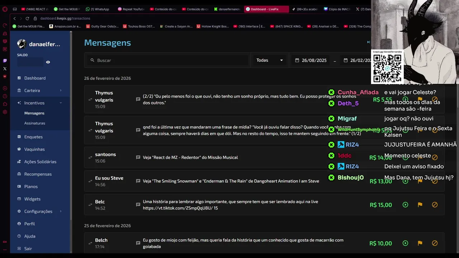Click the start date calendar icon
This screenshot has height=258, width=459.
click(297, 61)
